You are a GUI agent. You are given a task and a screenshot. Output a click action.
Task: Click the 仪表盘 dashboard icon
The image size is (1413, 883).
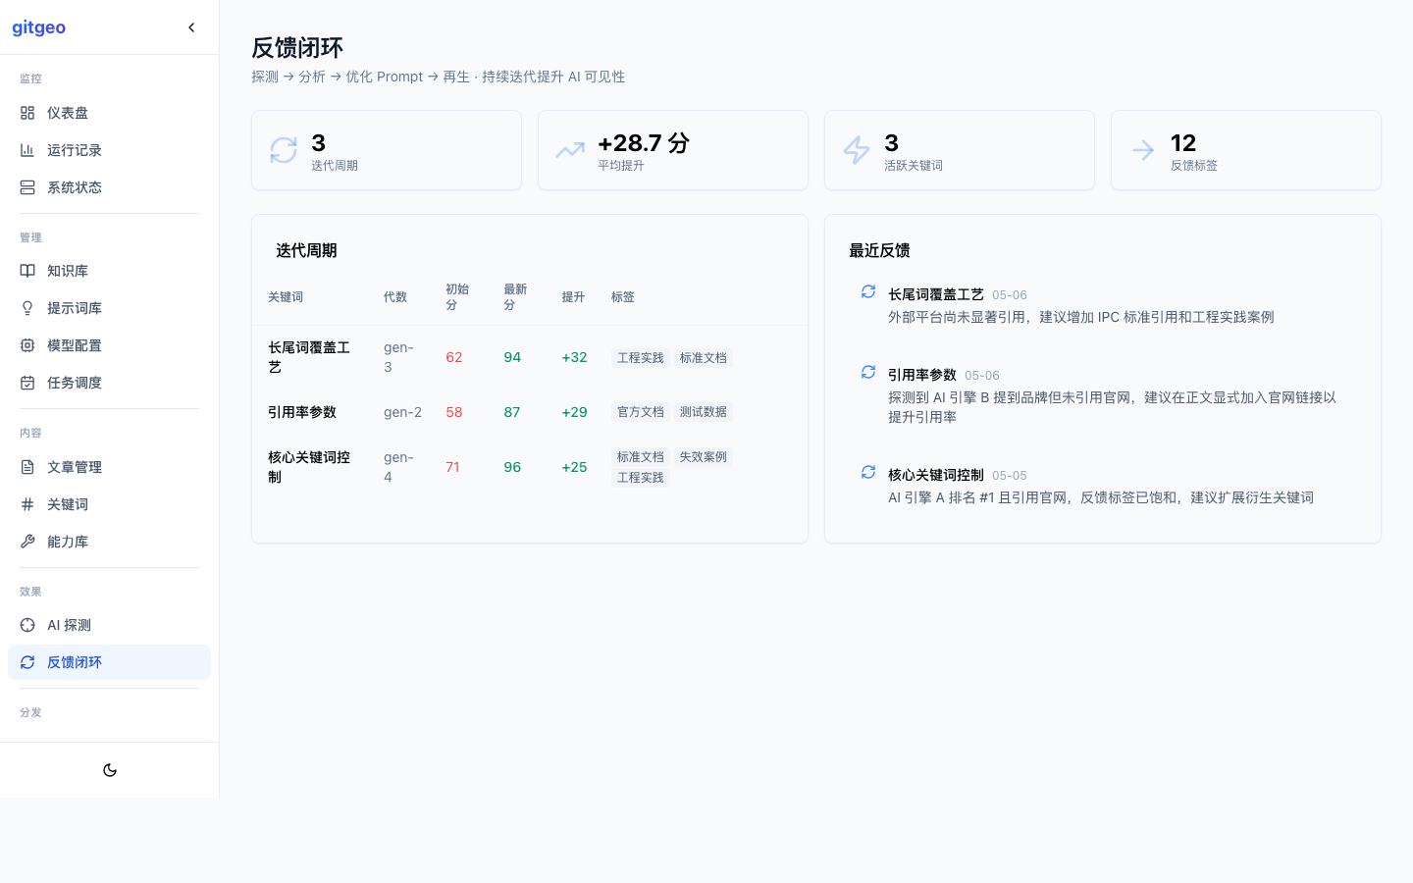(27, 113)
